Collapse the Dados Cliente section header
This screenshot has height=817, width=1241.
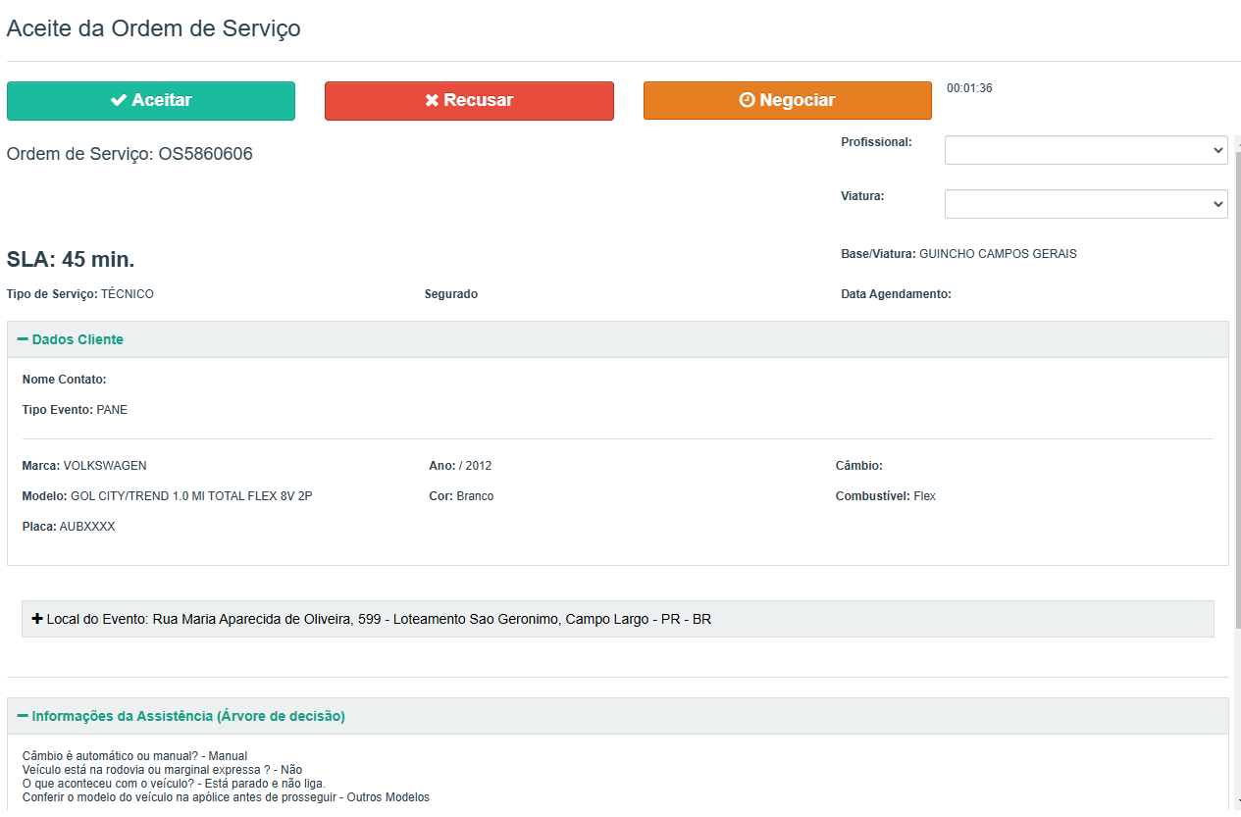tap(78, 339)
